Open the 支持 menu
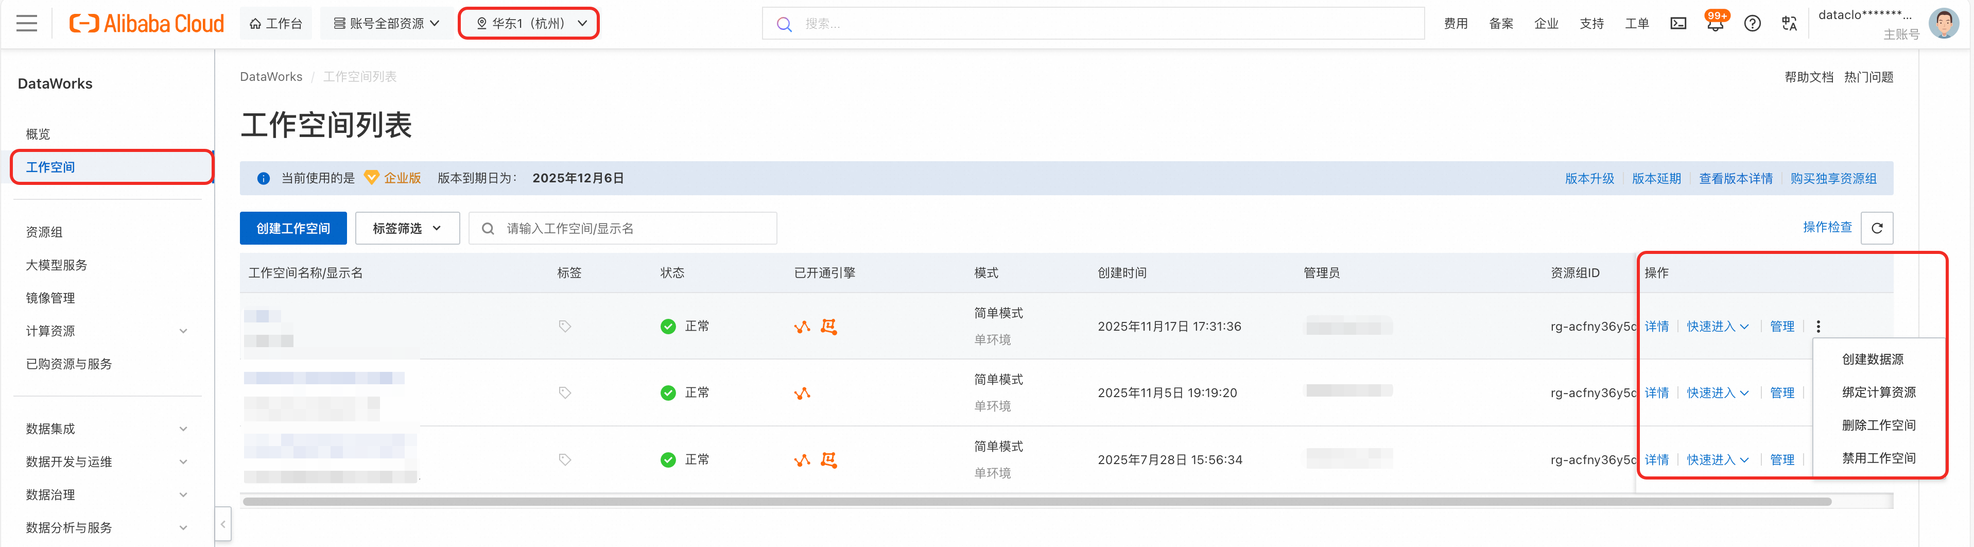The height and width of the screenshot is (547, 1974). (x=1591, y=24)
